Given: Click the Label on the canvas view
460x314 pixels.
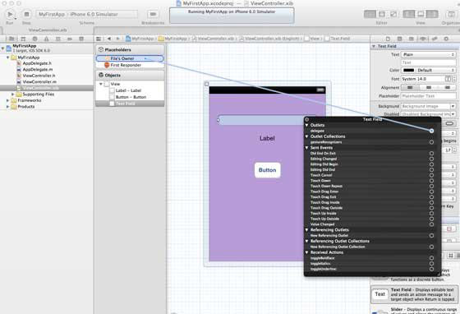Looking at the screenshot, I should pos(267,138).
